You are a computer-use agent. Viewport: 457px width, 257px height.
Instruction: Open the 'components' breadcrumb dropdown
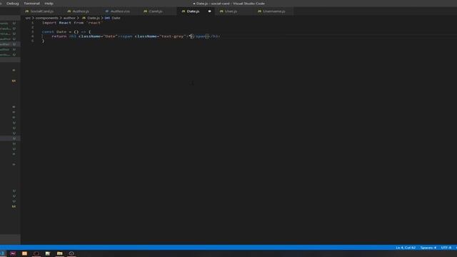(47, 18)
